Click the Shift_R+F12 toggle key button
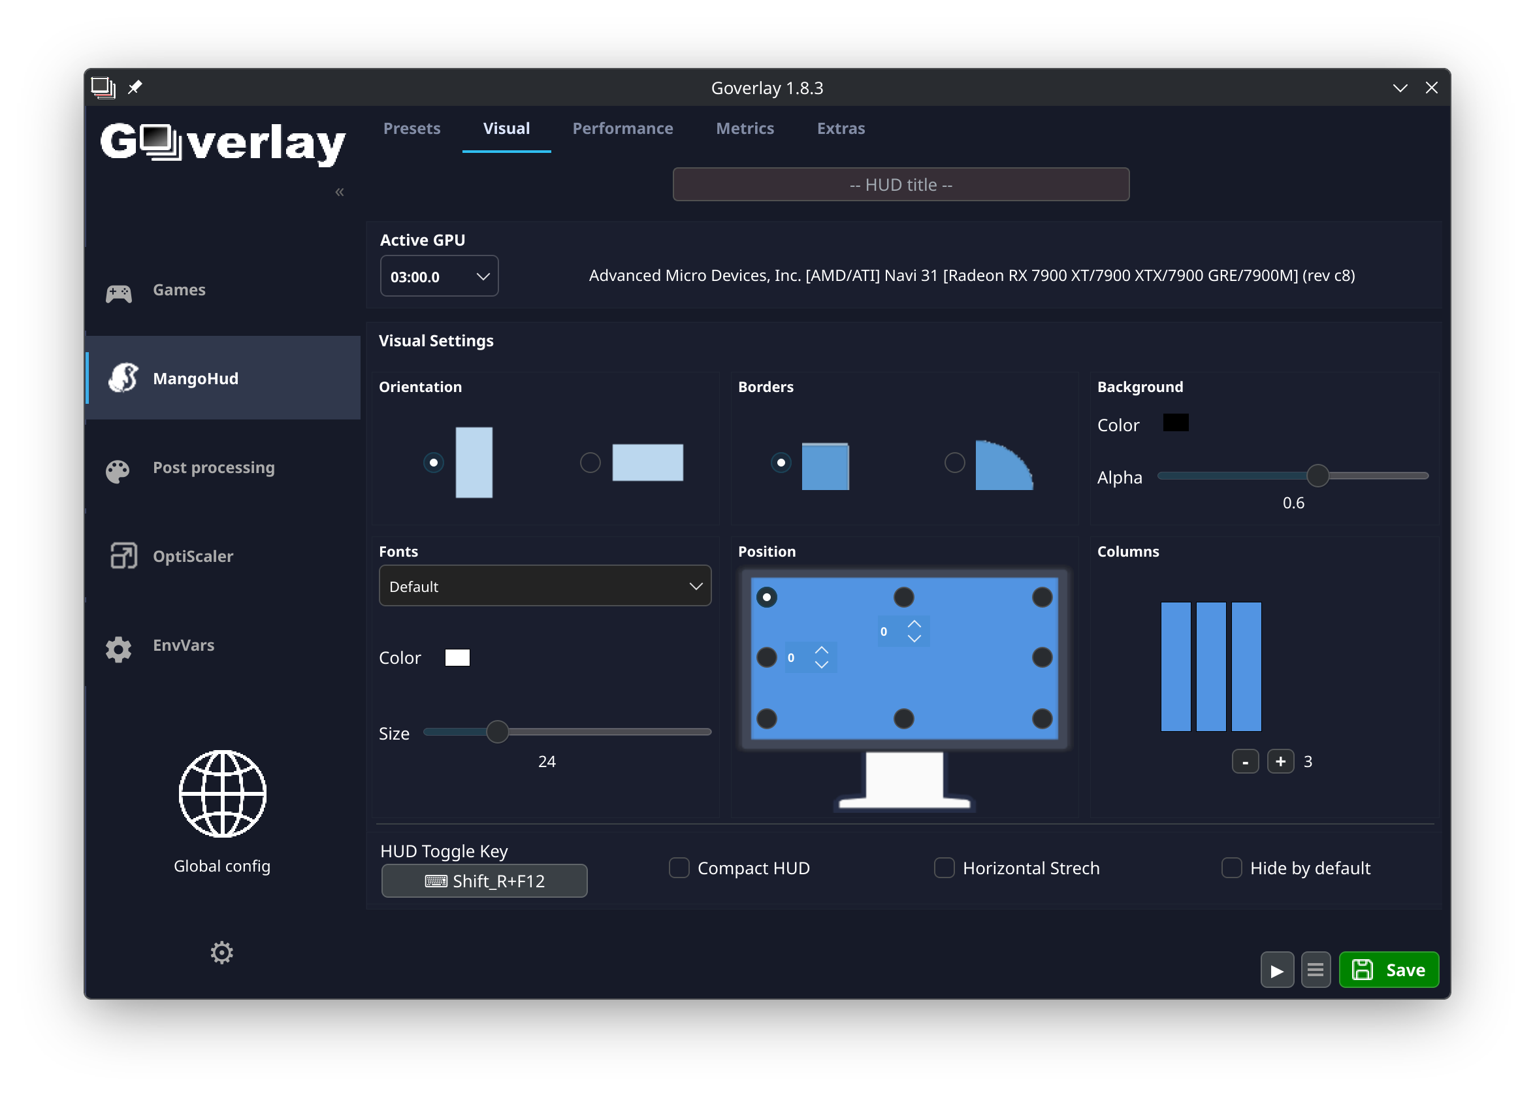This screenshot has width=1535, height=1099. pos(484,880)
